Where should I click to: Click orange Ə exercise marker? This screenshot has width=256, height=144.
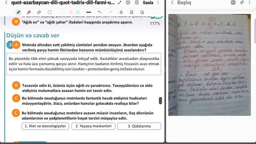16,22
